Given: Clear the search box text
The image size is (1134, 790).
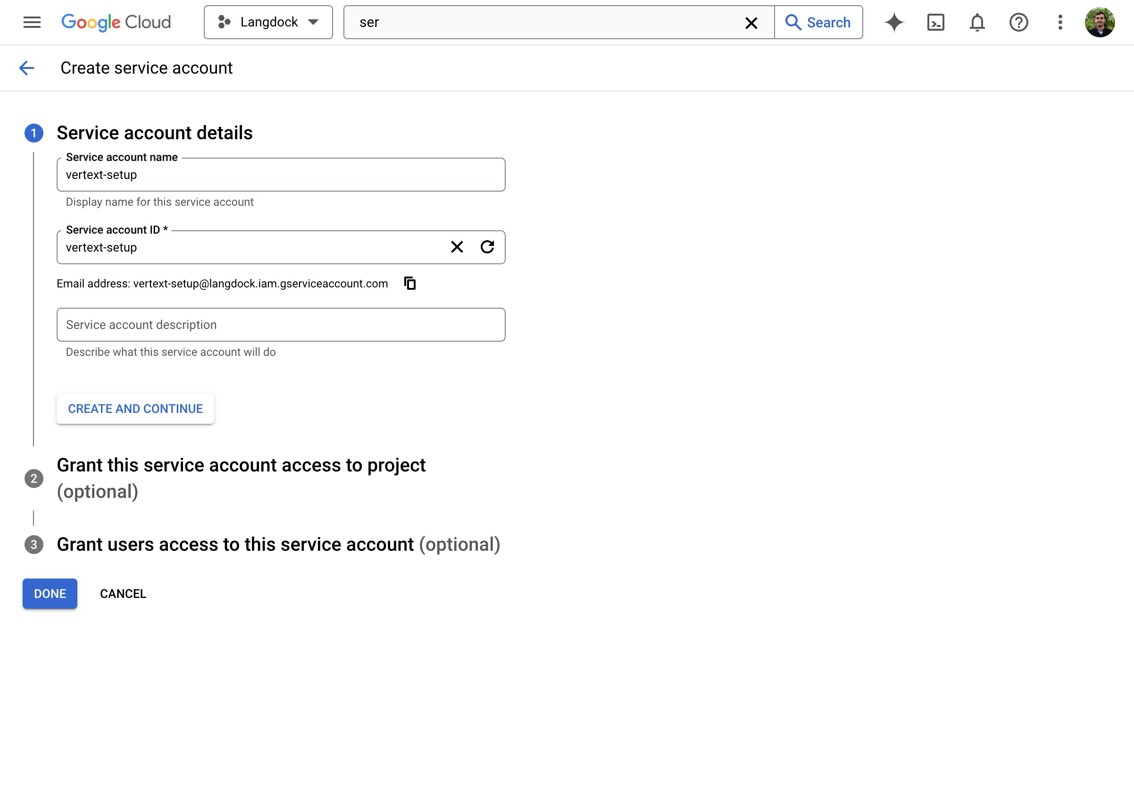Looking at the screenshot, I should point(750,23).
